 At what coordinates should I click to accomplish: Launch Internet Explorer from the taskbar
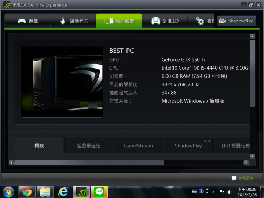tap(63, 192)
